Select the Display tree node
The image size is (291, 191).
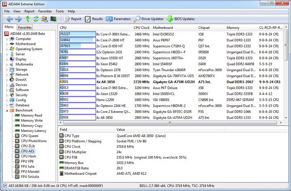[21, 59]
